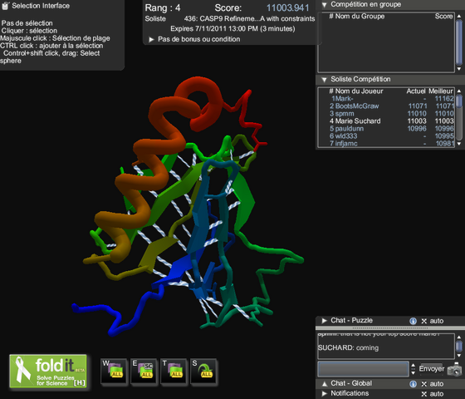Click the Envoyer send button
Screen dimensions: 465x399
(x=432, y=369)
